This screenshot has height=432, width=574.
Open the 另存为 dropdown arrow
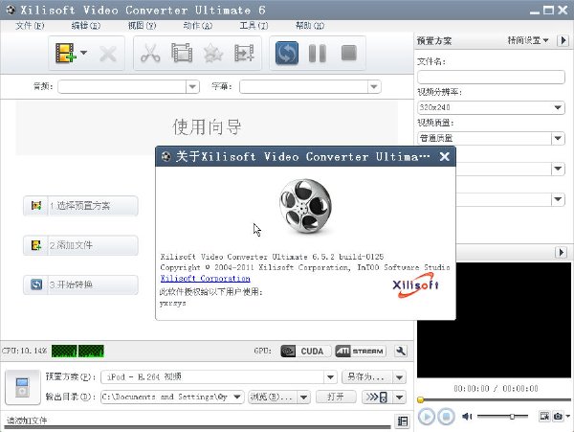click(x=399, y=377)
